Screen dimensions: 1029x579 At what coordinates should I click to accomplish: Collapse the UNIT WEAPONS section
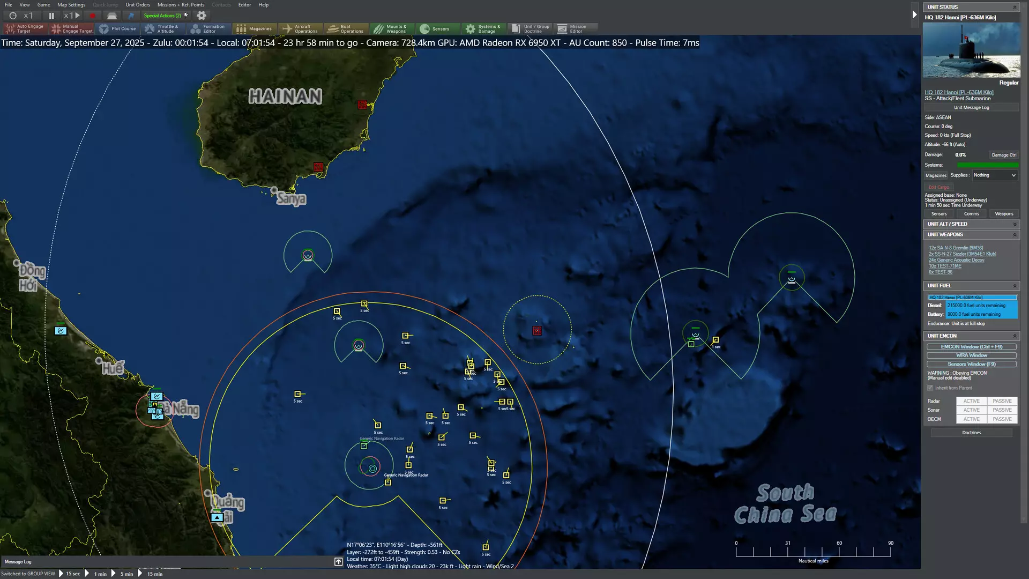click(x=1015, y=235)
